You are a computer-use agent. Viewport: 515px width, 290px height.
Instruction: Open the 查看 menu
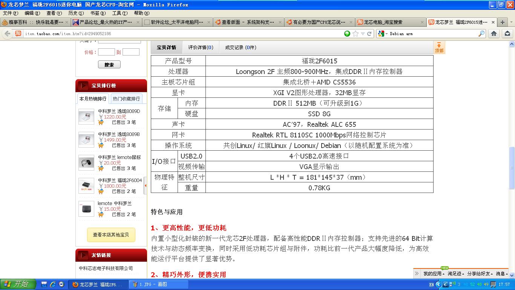[54, 13]
